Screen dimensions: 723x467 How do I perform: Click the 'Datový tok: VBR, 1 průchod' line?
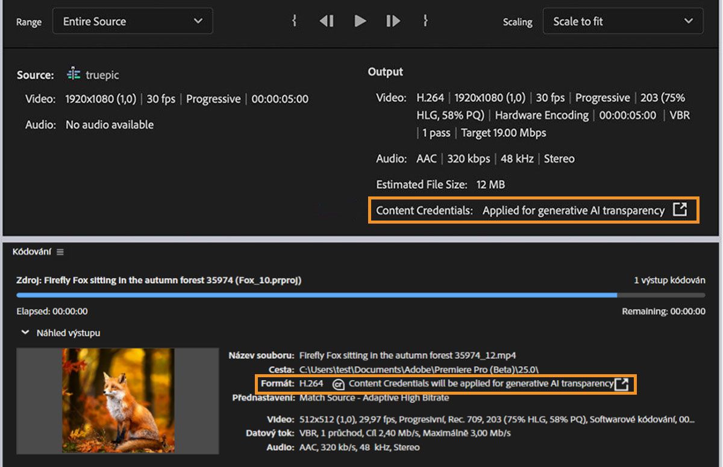tap(378, 433)
